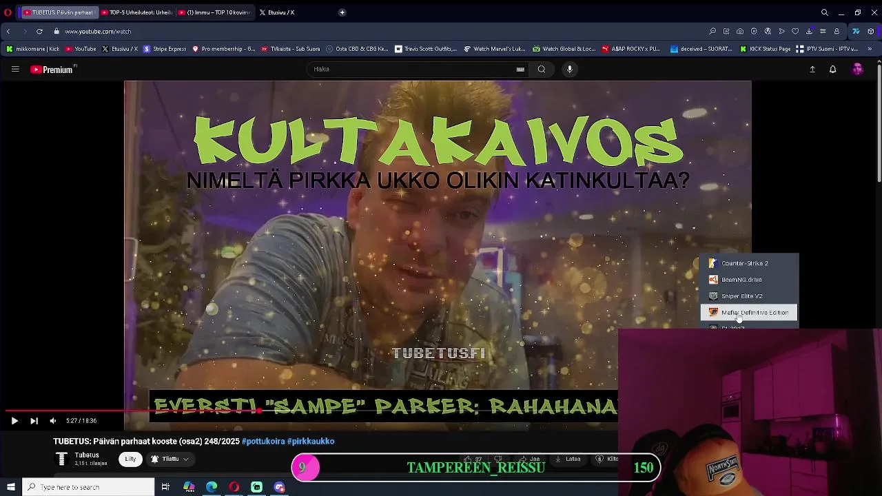The image size is (882, 496).
Task: Open the Tubetus channel name link
Action: [87, 455]
